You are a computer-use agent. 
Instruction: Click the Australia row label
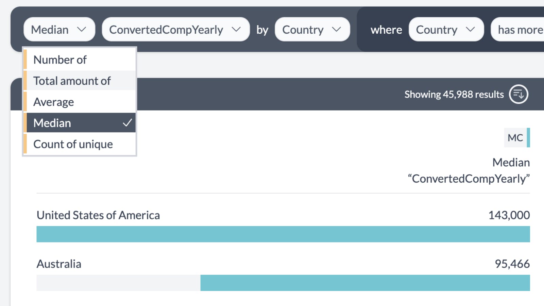tap(59, 264)
